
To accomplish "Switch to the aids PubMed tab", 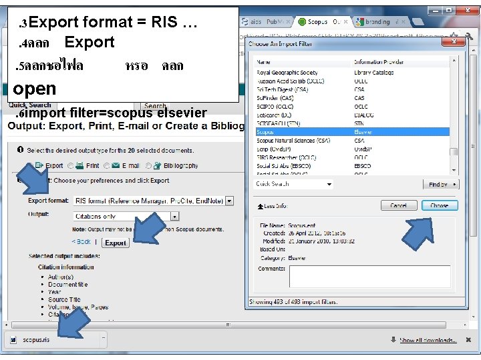I will pyautogui.click(x=265, y=22).
